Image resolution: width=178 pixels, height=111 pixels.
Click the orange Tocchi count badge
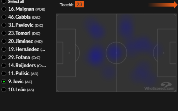(79, 4)
